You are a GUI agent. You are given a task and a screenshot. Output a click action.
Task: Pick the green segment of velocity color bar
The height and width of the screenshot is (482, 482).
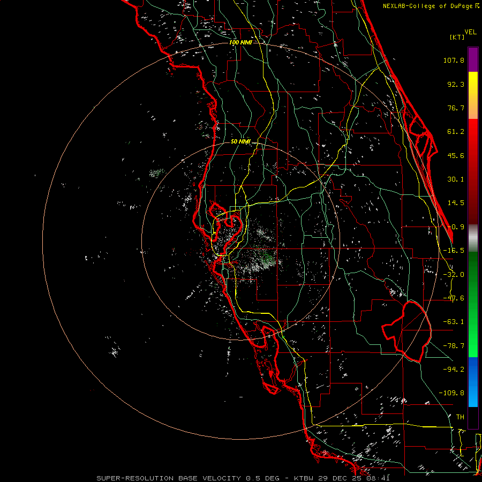(473, 304)
